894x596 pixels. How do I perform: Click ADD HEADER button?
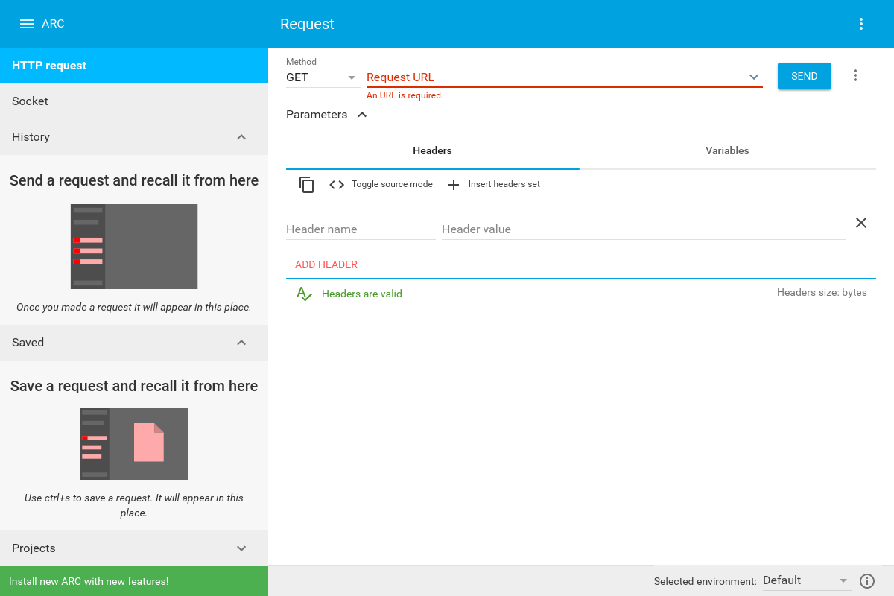pyautogui.click(x=326, y=264)
